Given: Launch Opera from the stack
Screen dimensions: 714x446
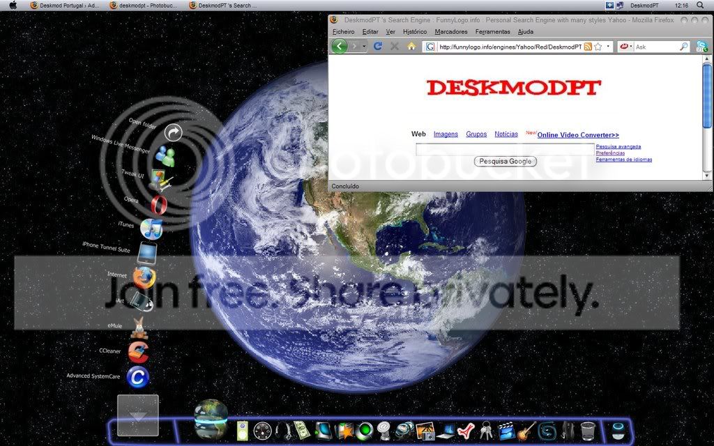Looking at the screenshot, I should (159, 205).
